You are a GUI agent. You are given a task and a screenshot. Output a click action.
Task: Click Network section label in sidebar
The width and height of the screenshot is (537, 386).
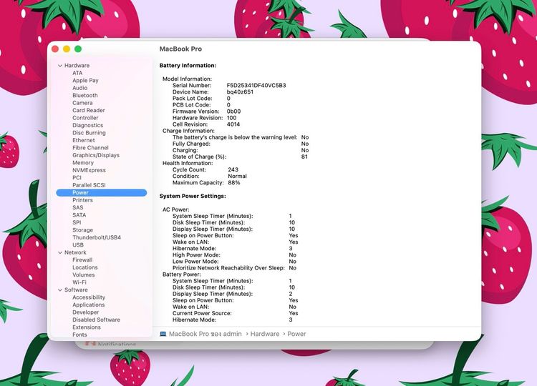coord(75,252)
